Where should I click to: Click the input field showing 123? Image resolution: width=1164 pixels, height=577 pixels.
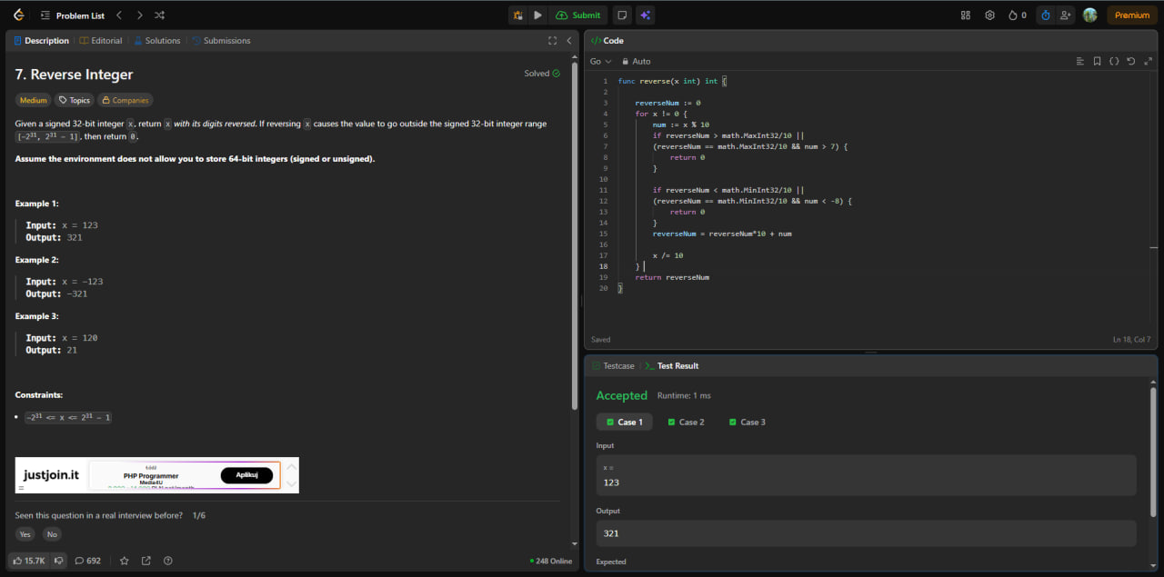866,475
